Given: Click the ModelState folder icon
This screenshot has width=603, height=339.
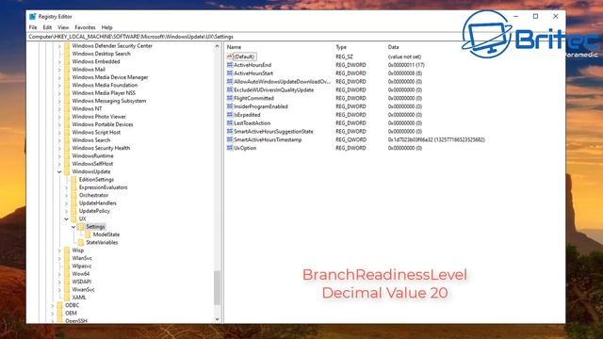Looking at the screenshot, I should (88, 234).
